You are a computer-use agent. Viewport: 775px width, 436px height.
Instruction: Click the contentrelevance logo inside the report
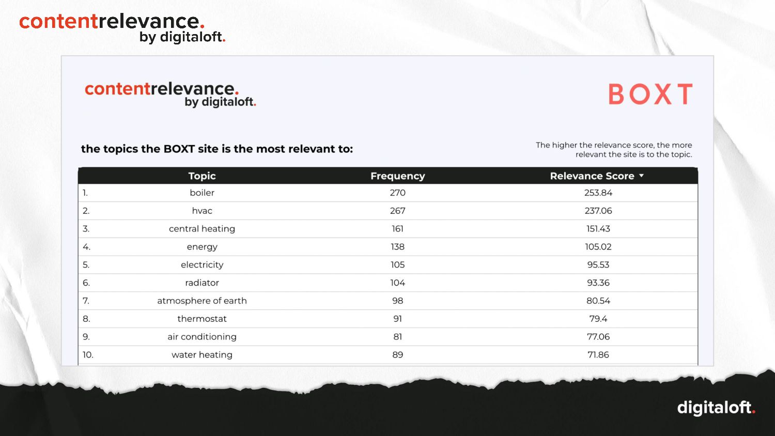pyautogui.click(x=171, y=94)
